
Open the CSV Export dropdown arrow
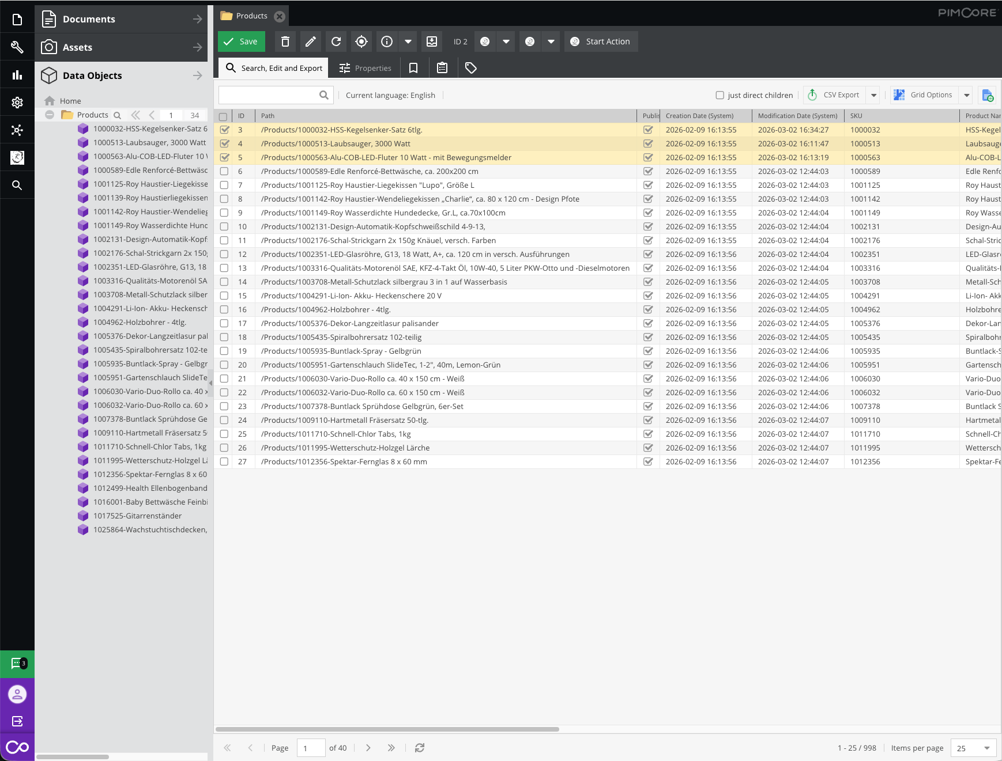tap(874, 96)
